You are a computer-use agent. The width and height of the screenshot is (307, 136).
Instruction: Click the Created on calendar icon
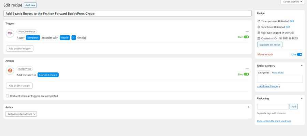[x=259, y=38]
